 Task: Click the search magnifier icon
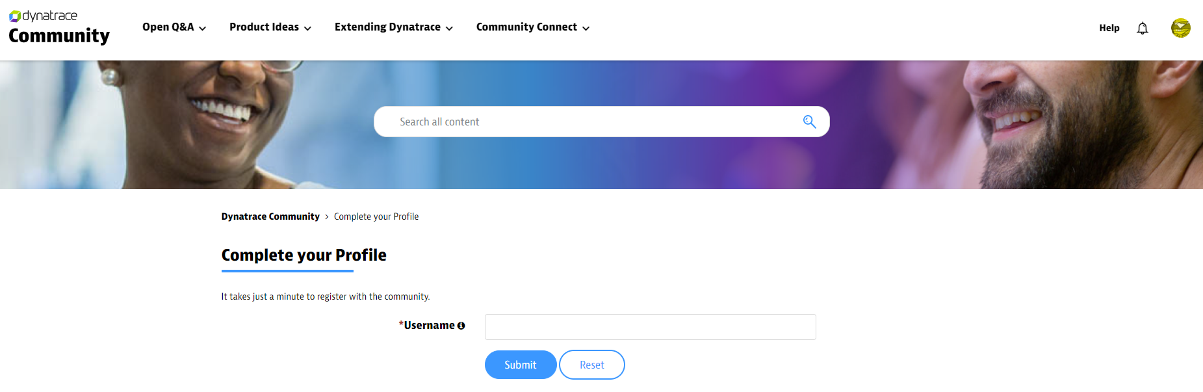click(x=809, y=122)
